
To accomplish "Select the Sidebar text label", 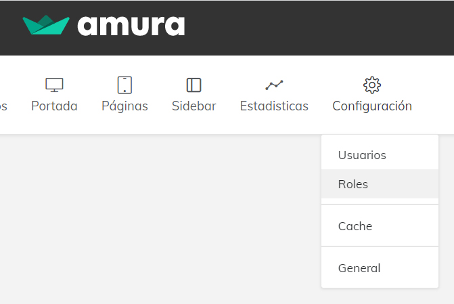I will [x=194, y=106].
